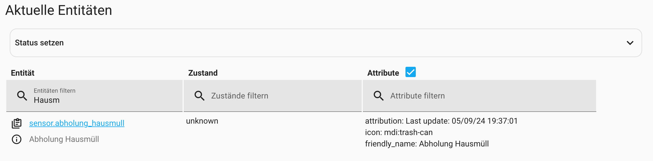
Task: Copy entity ID with the clipboard icon
Action: coord(17,123)
